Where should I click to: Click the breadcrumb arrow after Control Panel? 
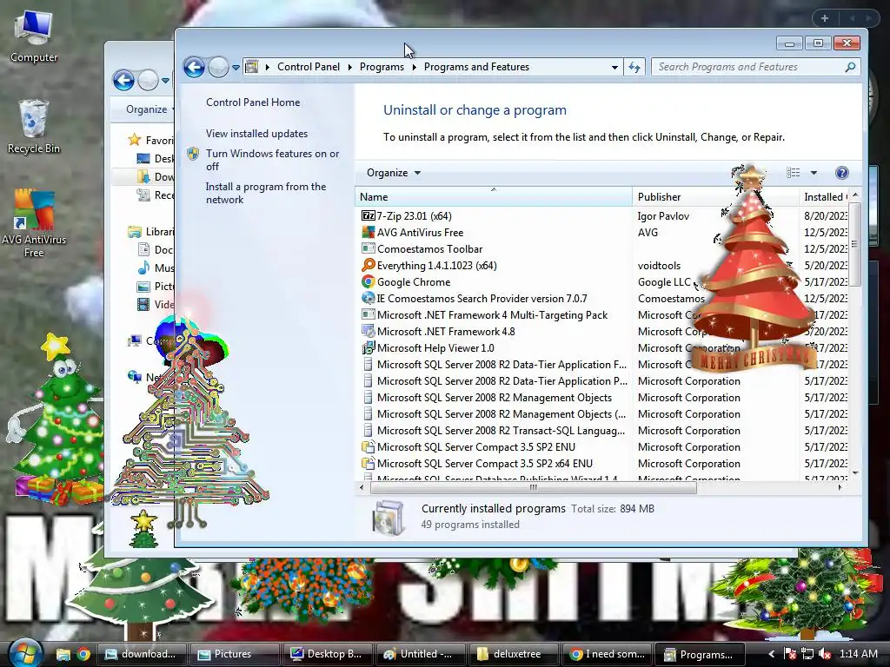point(349,68)
